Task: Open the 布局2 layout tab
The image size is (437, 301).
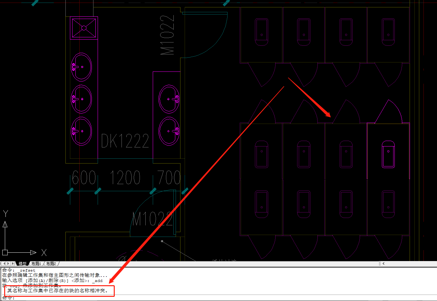Action: point(51,264)
